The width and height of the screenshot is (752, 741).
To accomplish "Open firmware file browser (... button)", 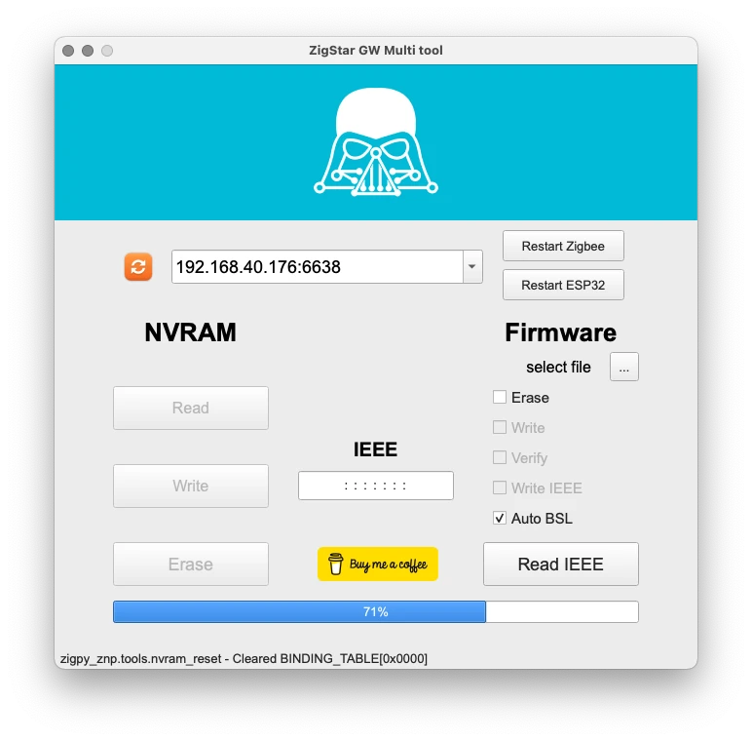I will click(624, 368).
